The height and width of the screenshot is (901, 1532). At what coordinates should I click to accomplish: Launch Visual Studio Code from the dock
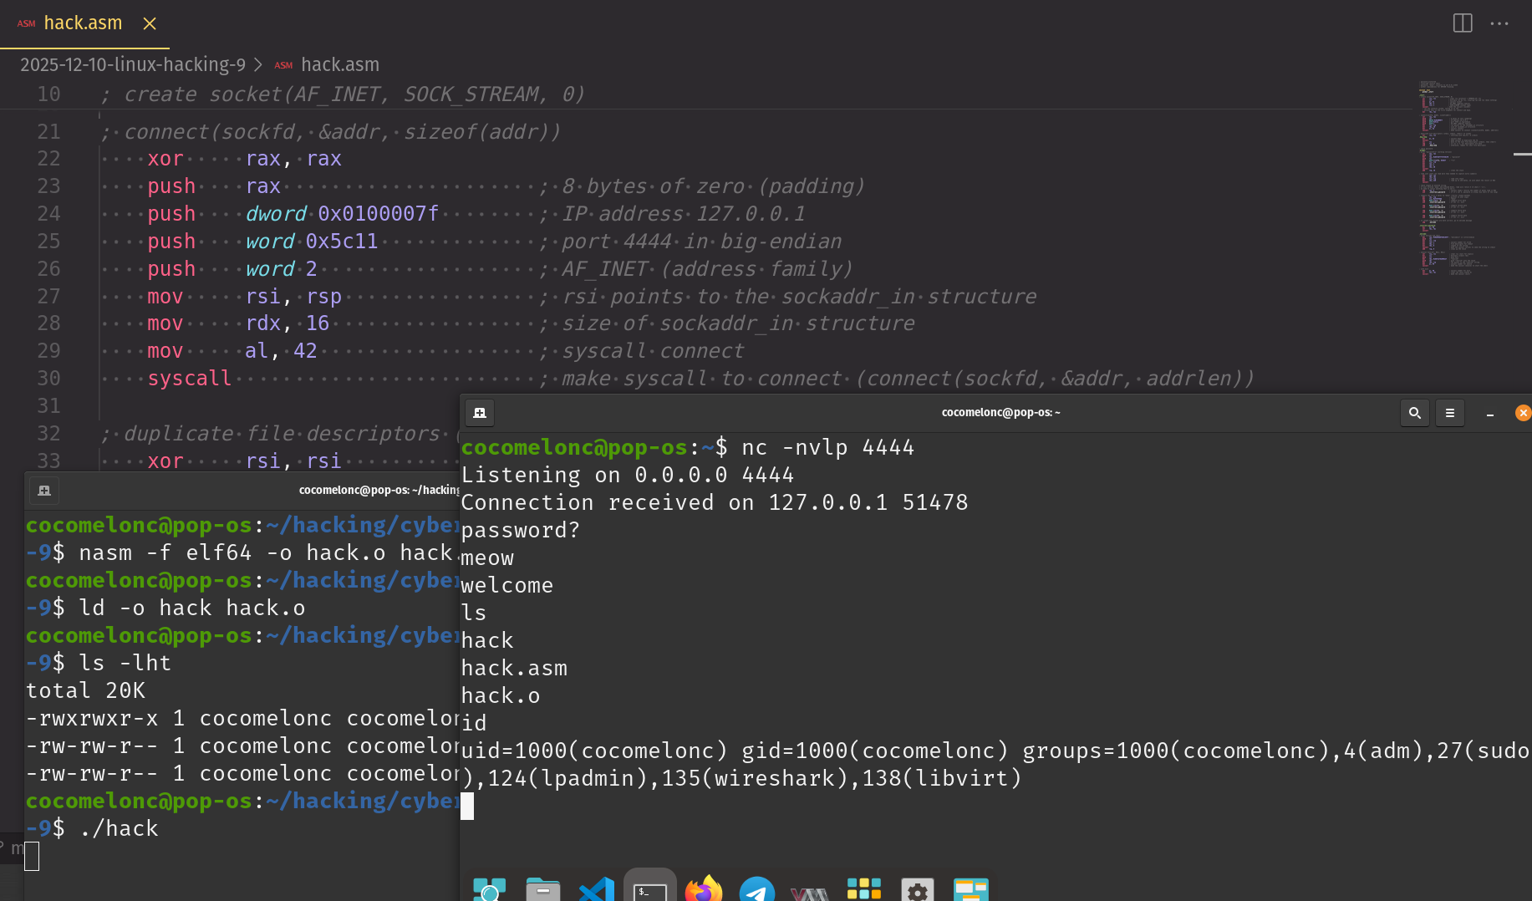(597, 889)
